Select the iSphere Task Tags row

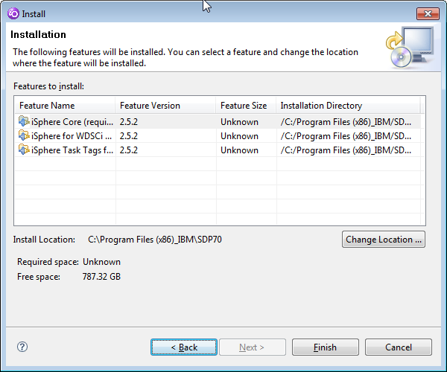218,150
